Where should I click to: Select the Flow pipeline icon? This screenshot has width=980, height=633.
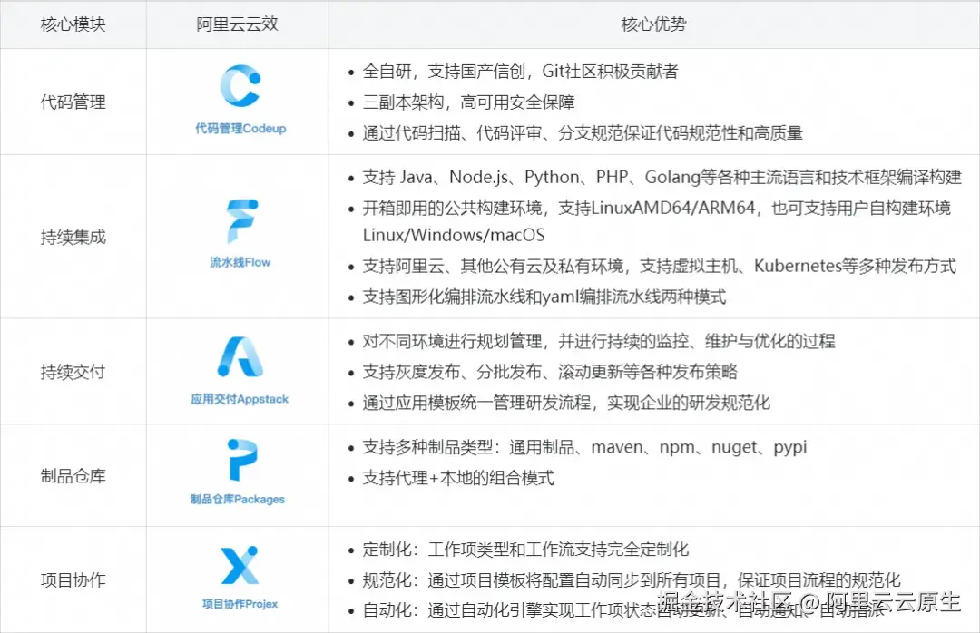point(238,218)
